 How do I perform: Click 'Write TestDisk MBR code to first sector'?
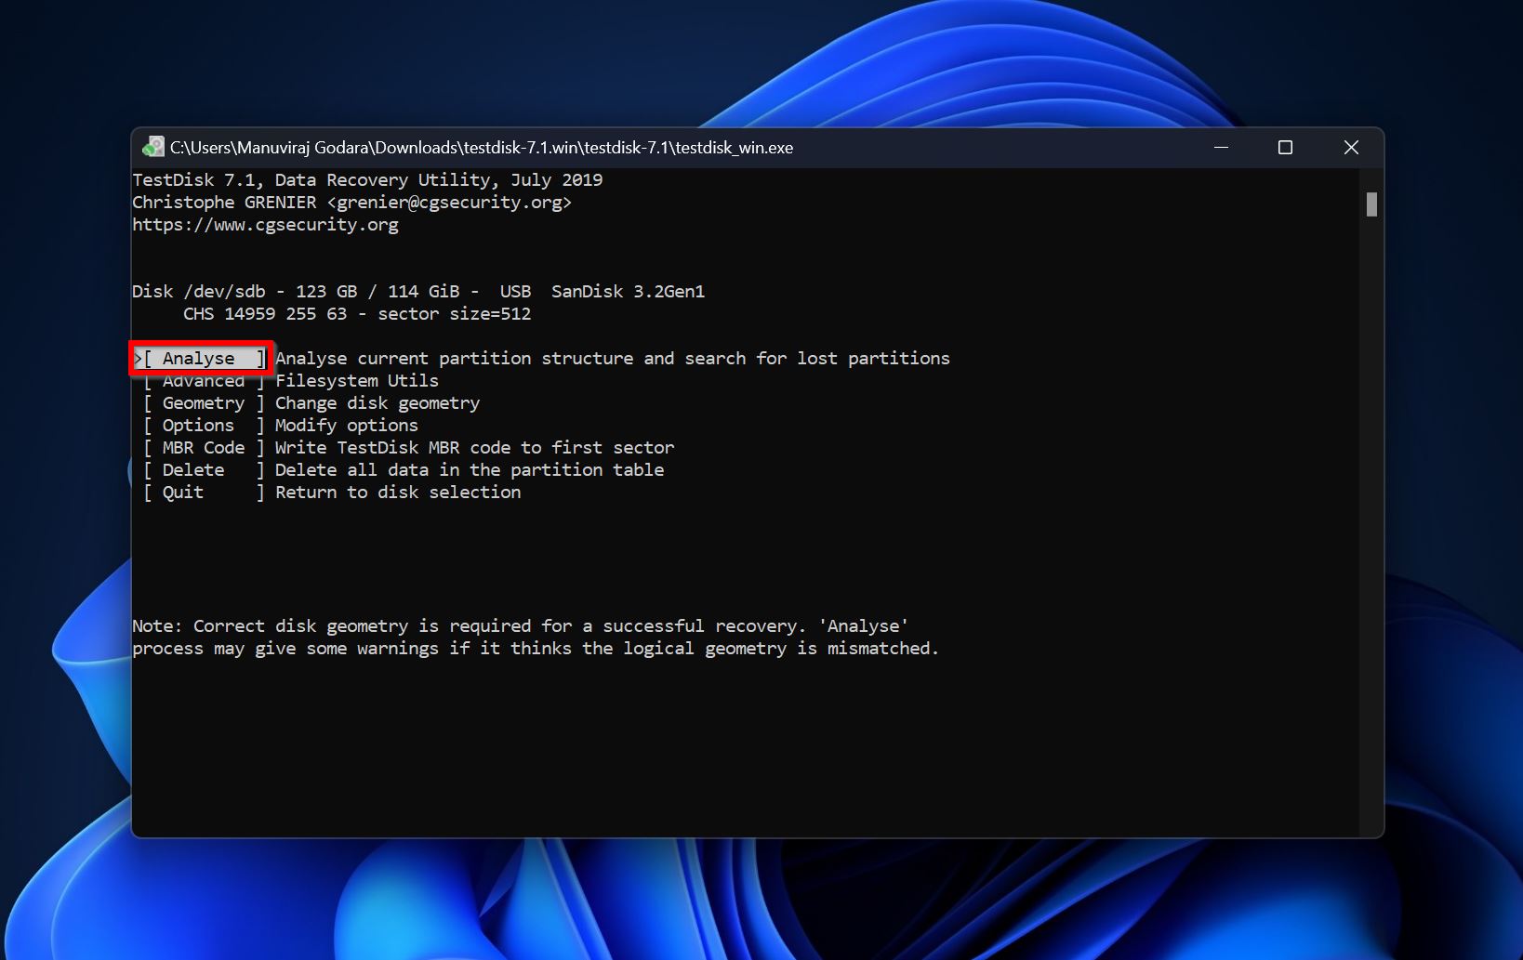point(475,448)
